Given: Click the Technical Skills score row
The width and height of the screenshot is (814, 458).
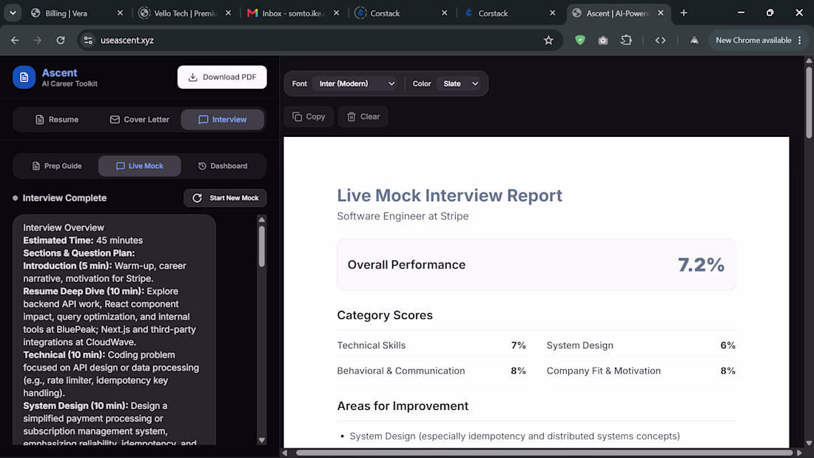Looking at the screenshot, I should click(x=431, y=346).
